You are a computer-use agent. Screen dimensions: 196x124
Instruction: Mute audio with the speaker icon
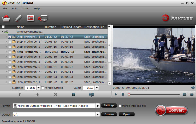tap(193, 88)
